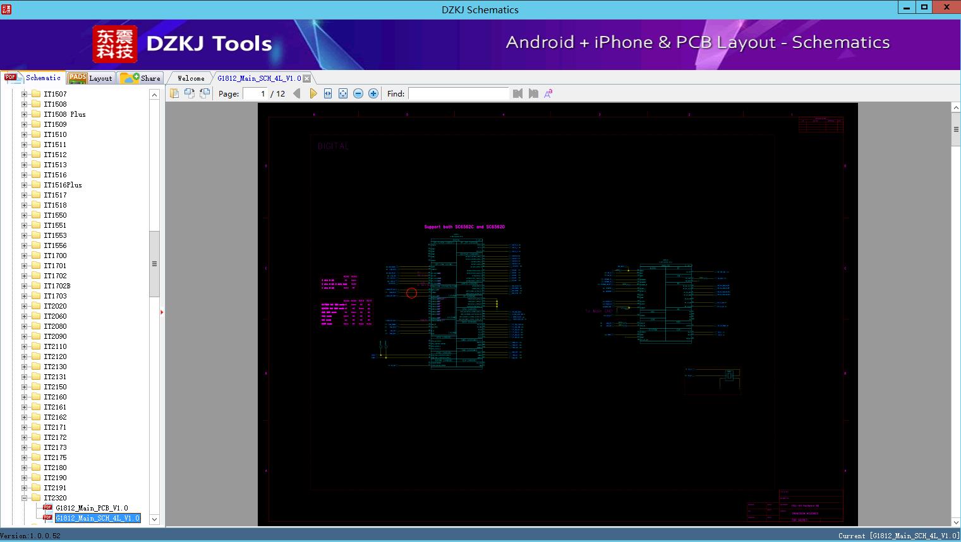
Task: Expand the IT2191 folder node
Action: click(25, 488)
